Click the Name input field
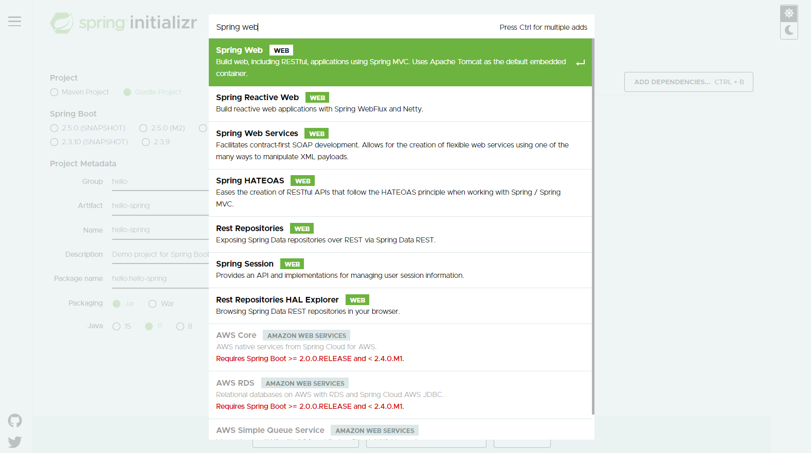Image resolution: width=811 pixels, height=453 pixels. [160, 230]
